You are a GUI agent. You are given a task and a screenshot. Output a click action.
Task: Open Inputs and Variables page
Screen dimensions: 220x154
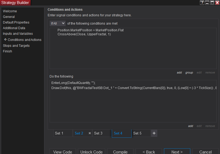18,34
